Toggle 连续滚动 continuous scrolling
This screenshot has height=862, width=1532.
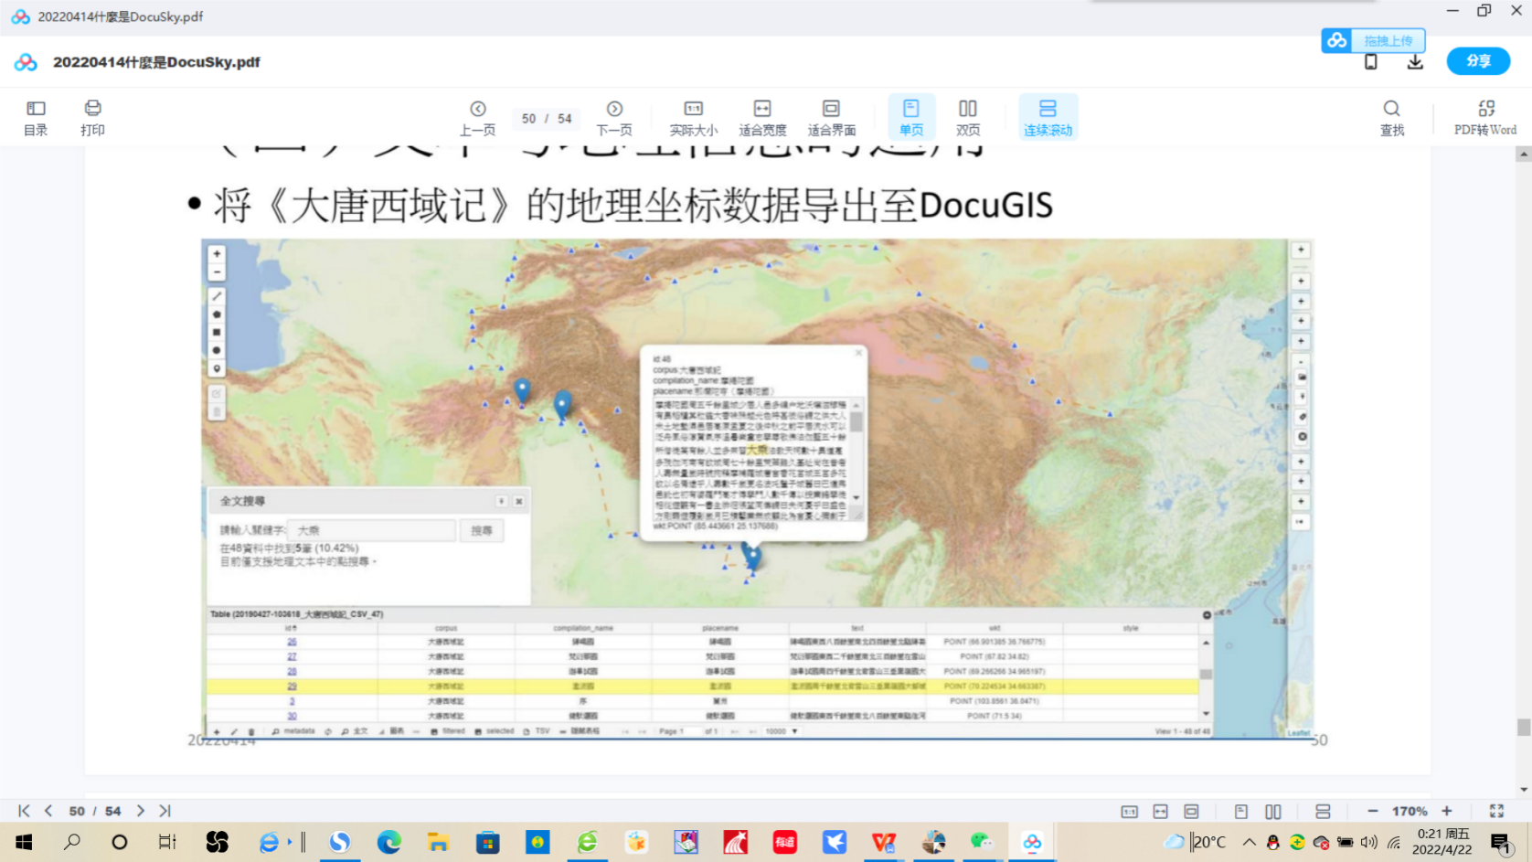click(x=1048, y=118)
